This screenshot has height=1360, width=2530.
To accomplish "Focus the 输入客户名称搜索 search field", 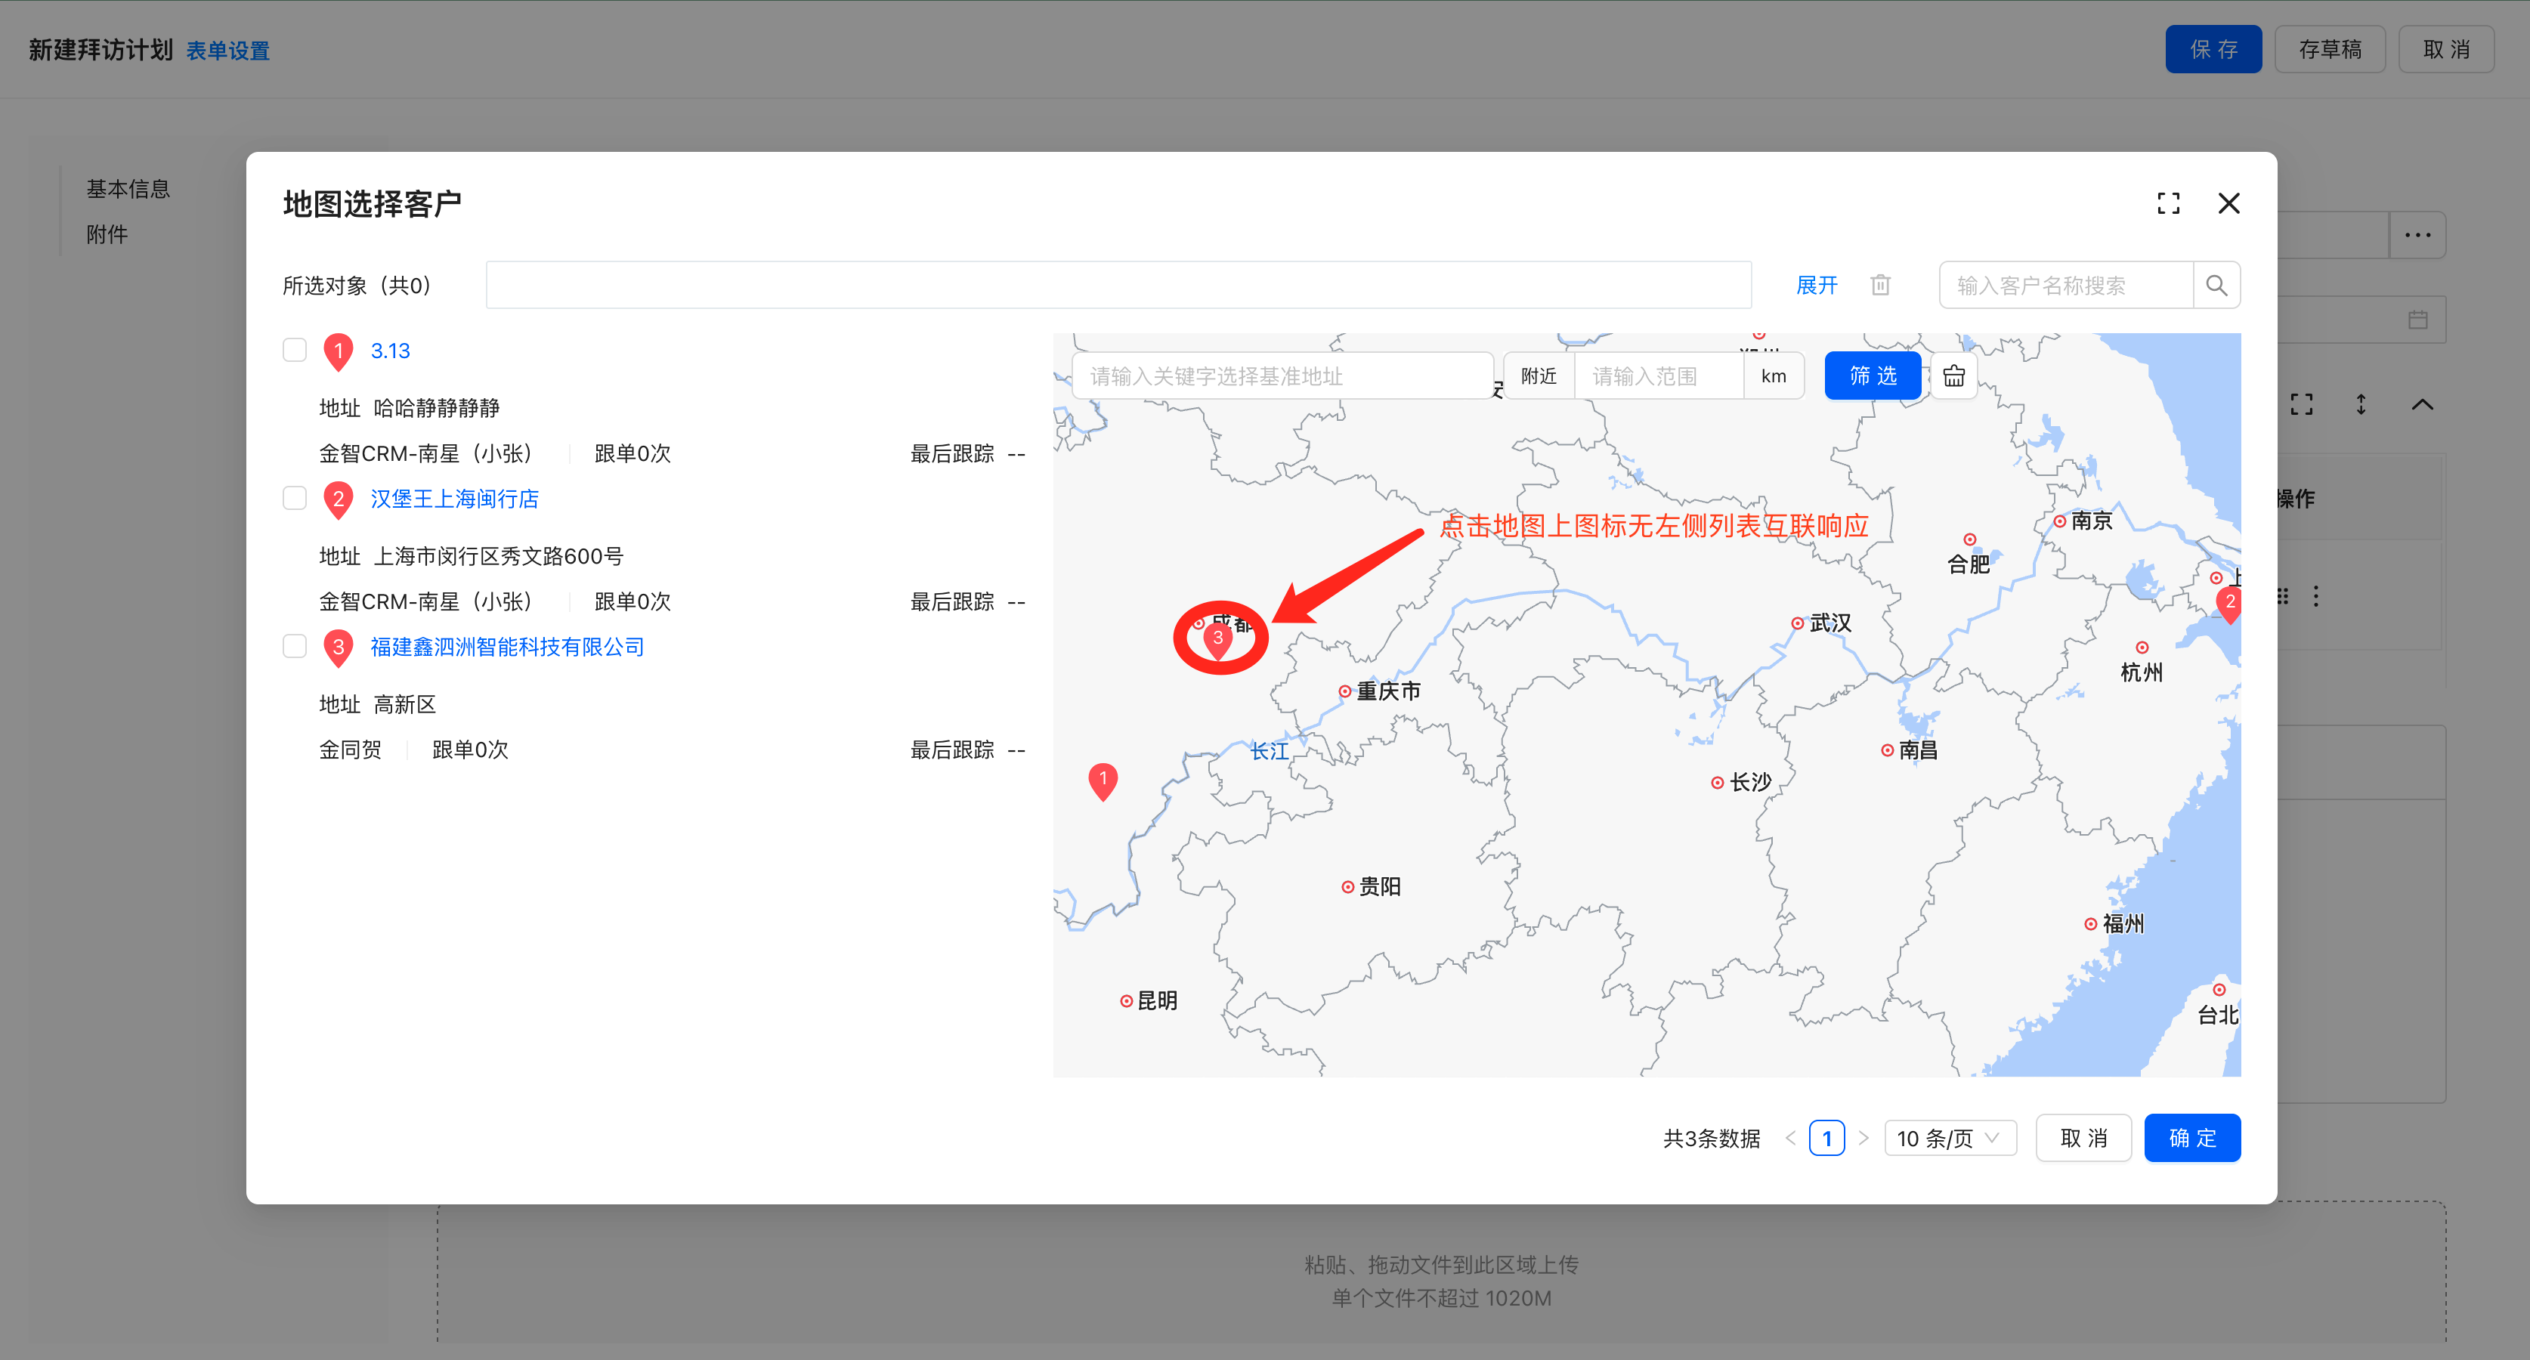I will (x=2065, y=285).
